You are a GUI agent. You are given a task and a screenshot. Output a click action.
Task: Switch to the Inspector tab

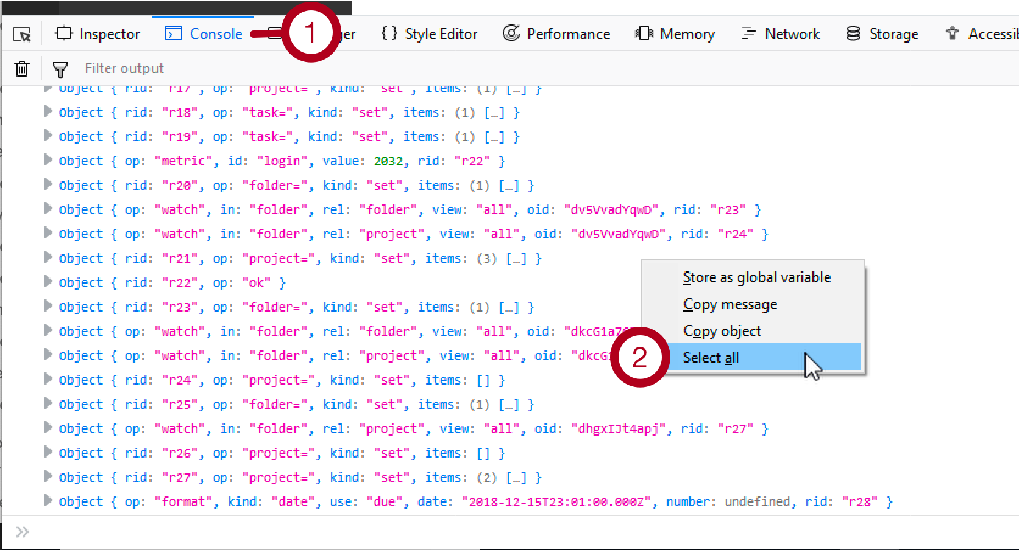coord(98,34)
